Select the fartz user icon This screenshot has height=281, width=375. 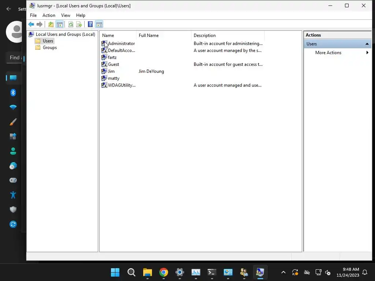[x=104, y=57]
